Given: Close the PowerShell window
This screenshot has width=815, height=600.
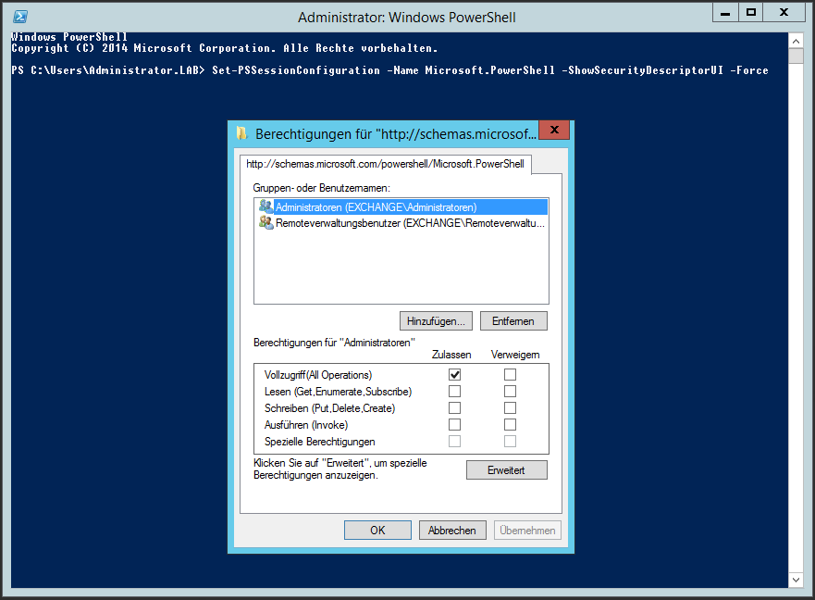Looking at the screenshot, I should click(784, 12).
